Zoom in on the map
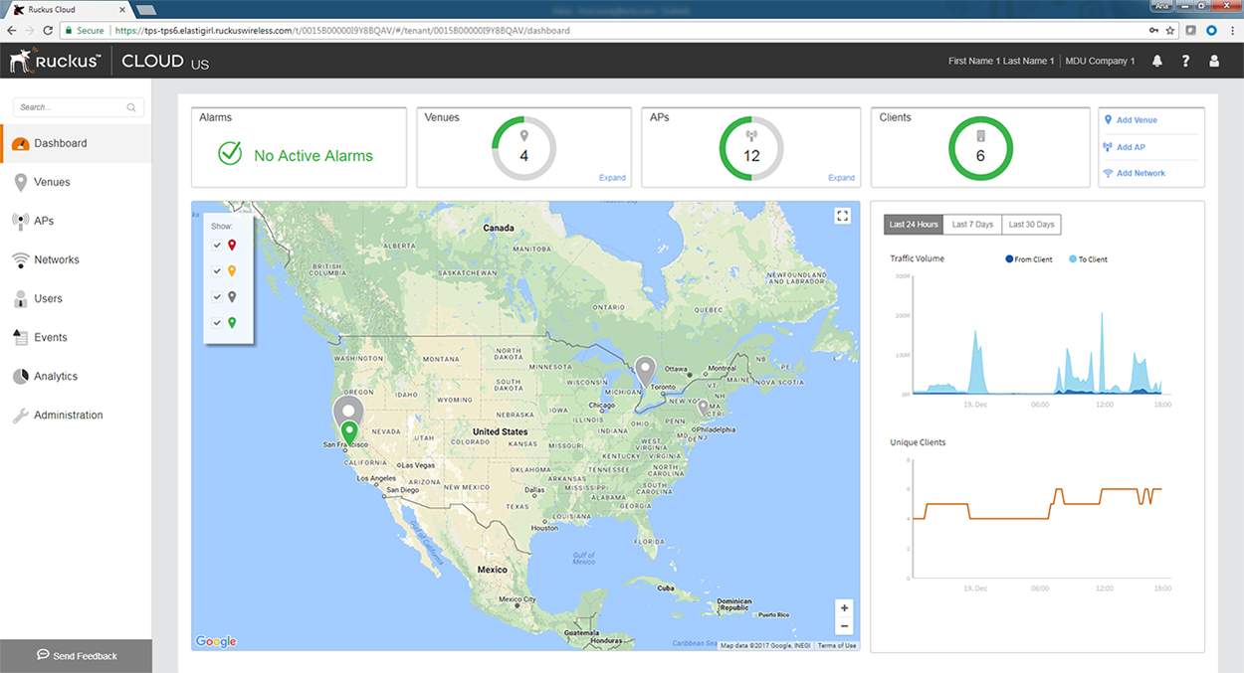Image resolution: width=1244 pixels, height=673 pixels. (844, 608)
